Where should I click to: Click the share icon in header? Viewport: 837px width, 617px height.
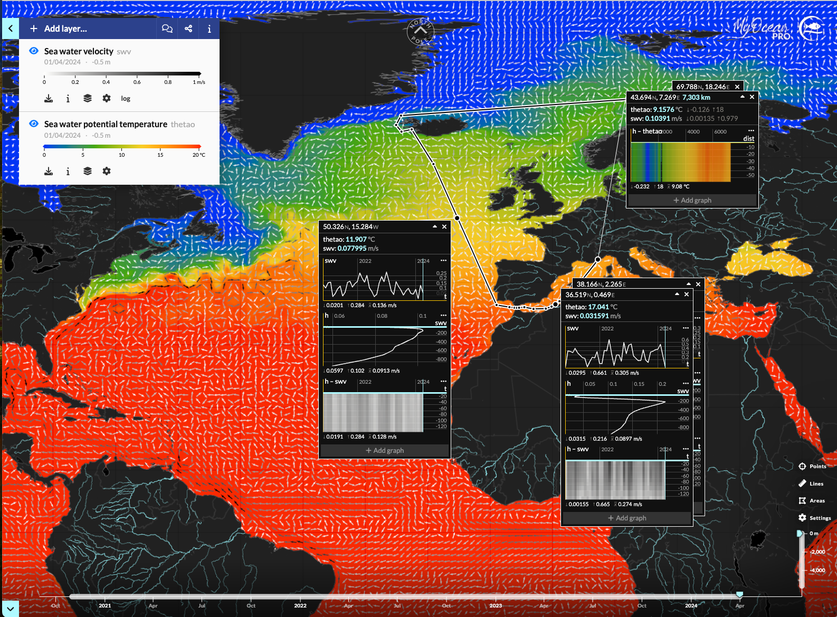188,29
